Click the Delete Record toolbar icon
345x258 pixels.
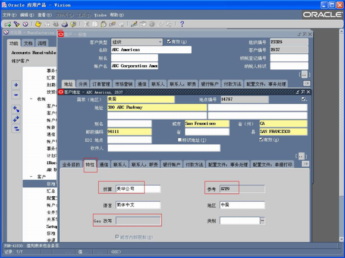point(121,24)
